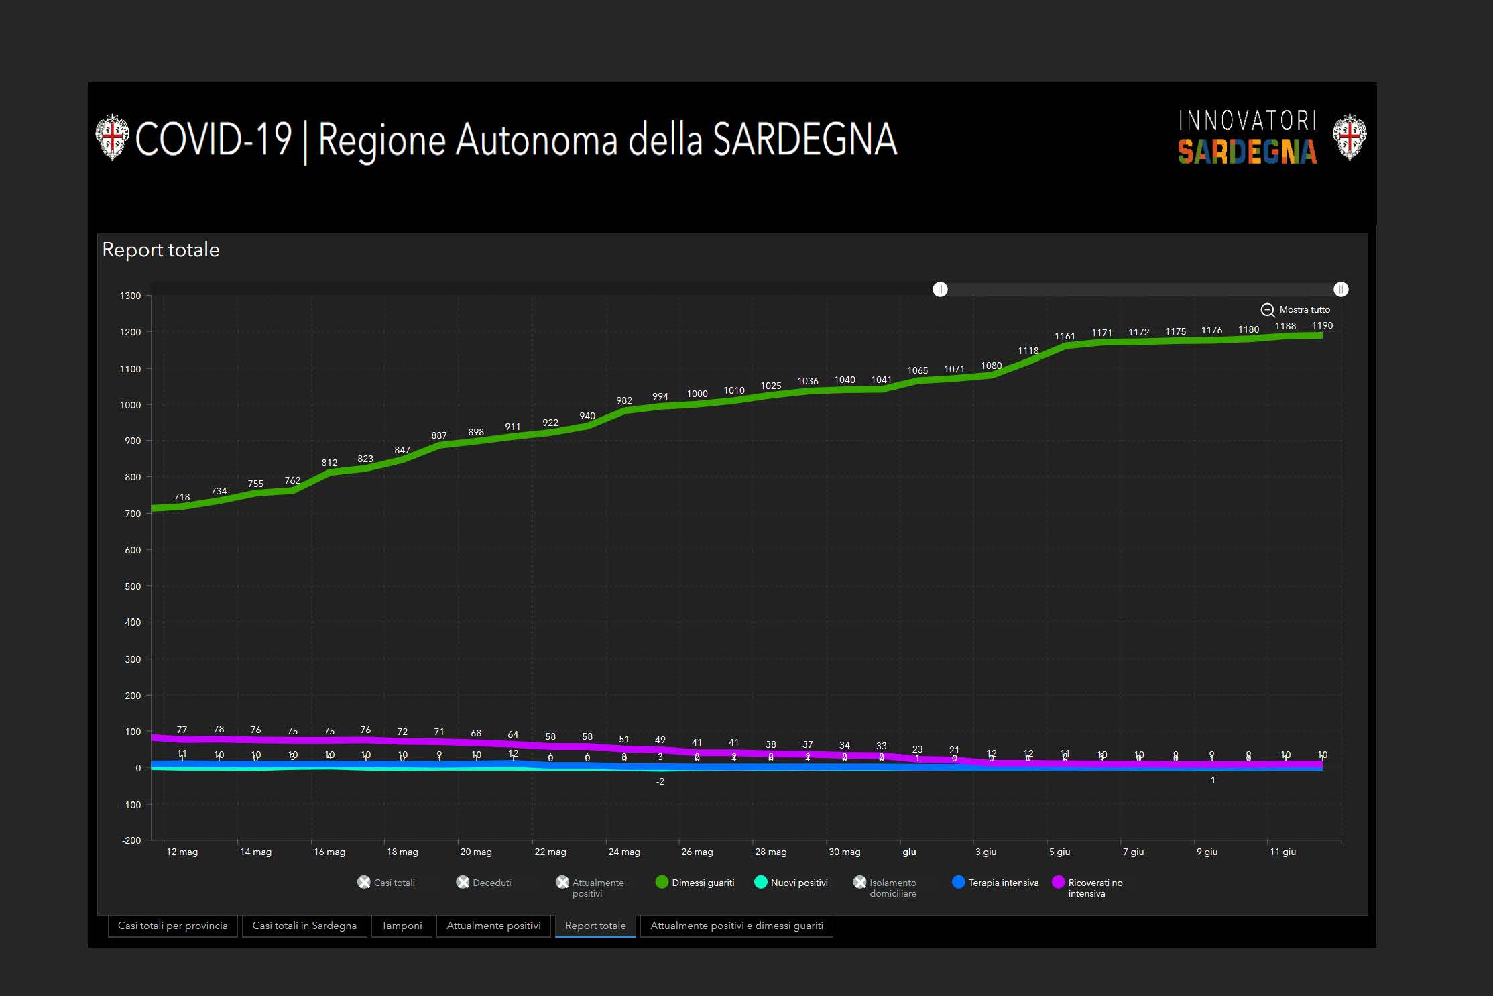The image size is (1493, 996).
Task: Toggle the Attualmente positivi legend marker
Action: click(x=562, y=883)
